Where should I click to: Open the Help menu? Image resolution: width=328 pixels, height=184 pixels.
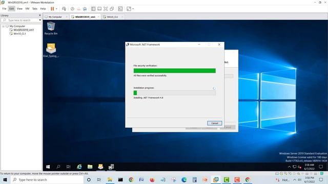click(x=43, y=9)
